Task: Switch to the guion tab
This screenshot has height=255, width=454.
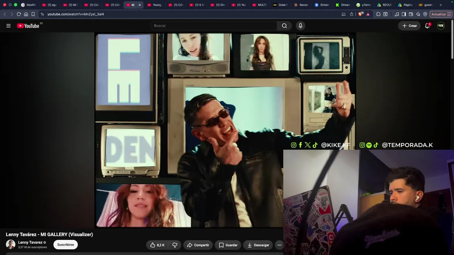Action: coord(427,5)
